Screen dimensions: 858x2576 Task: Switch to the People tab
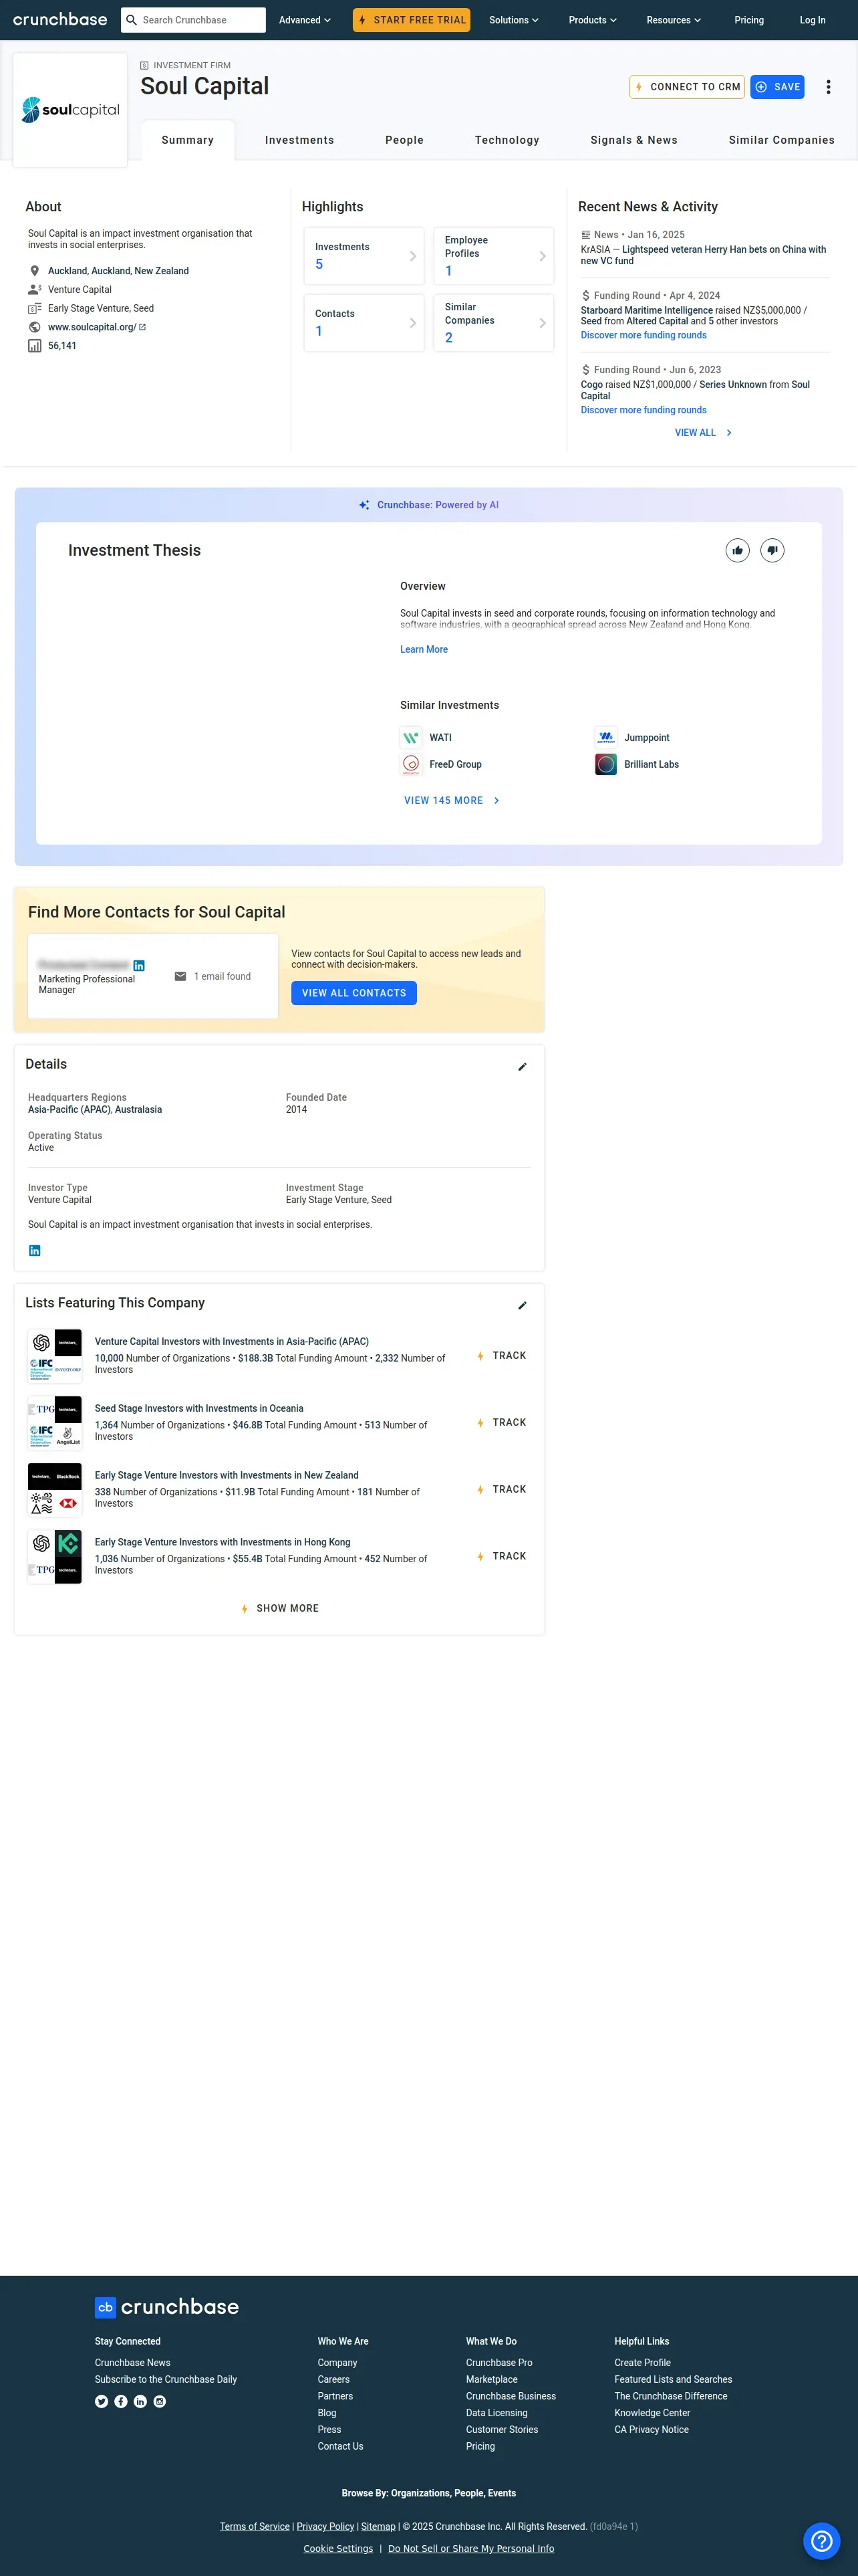(x=404, y=140)
